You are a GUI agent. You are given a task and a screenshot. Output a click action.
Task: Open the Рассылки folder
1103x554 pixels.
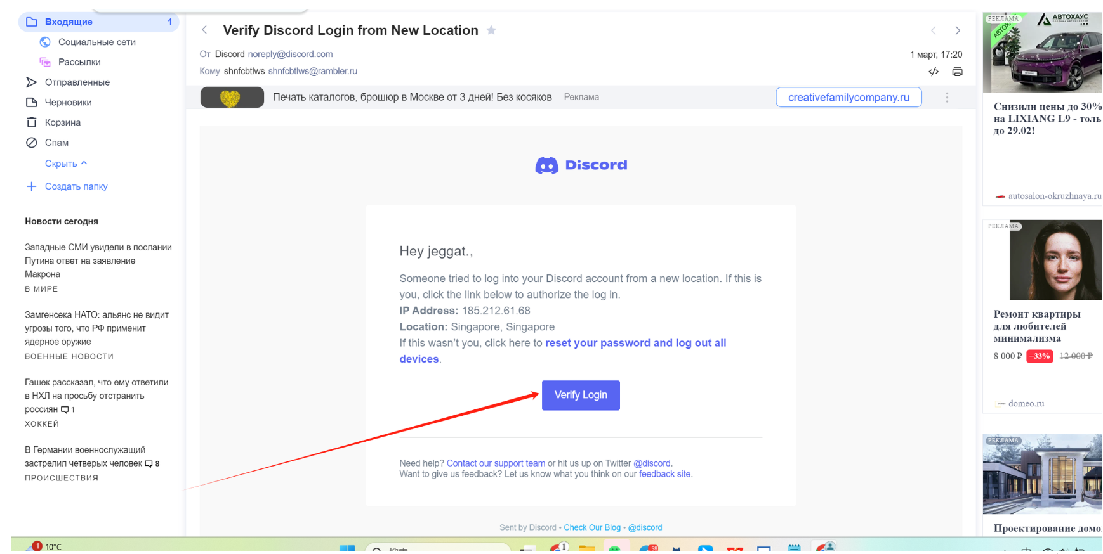coord(79,62)
